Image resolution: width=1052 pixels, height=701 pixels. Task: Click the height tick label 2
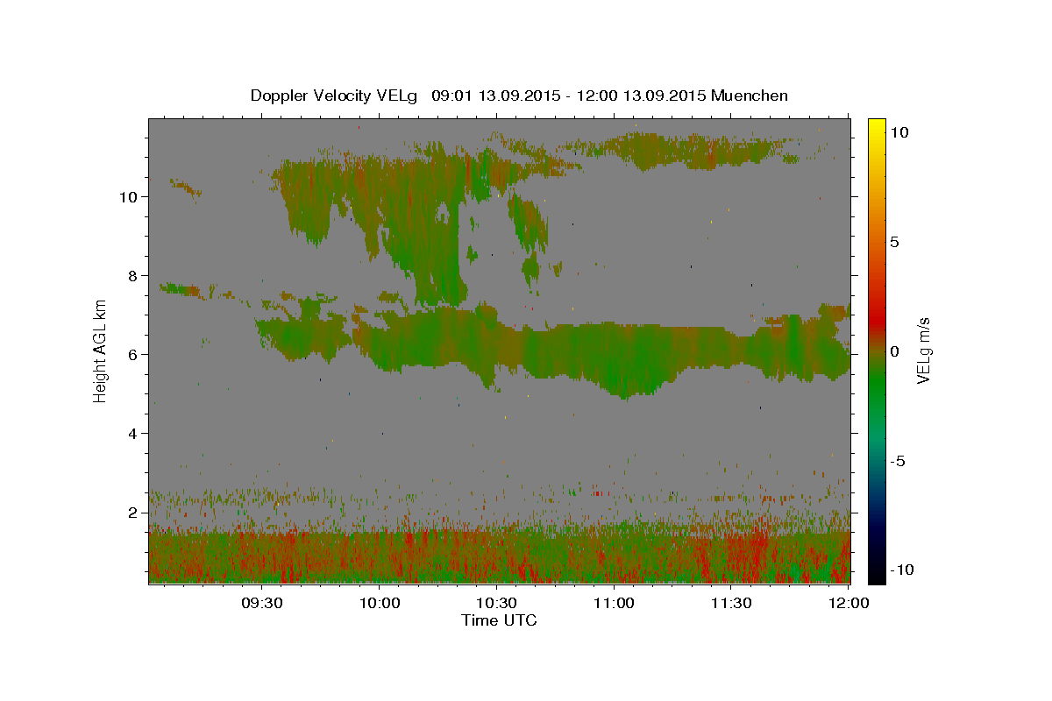tap(133, 513)
